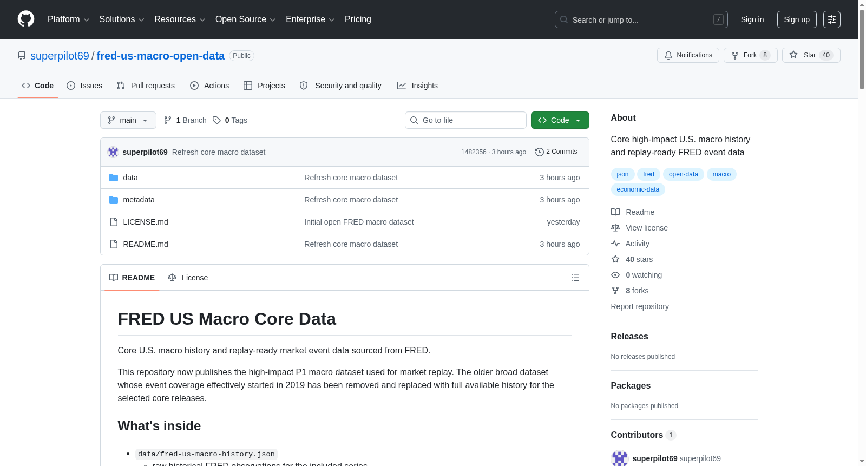Click the contributor avatar for superpilot69

620,458
